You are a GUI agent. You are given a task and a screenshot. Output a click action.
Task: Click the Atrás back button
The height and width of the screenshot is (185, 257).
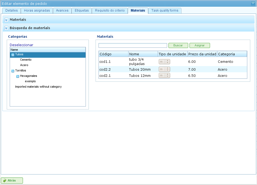(x=12, y=181)
